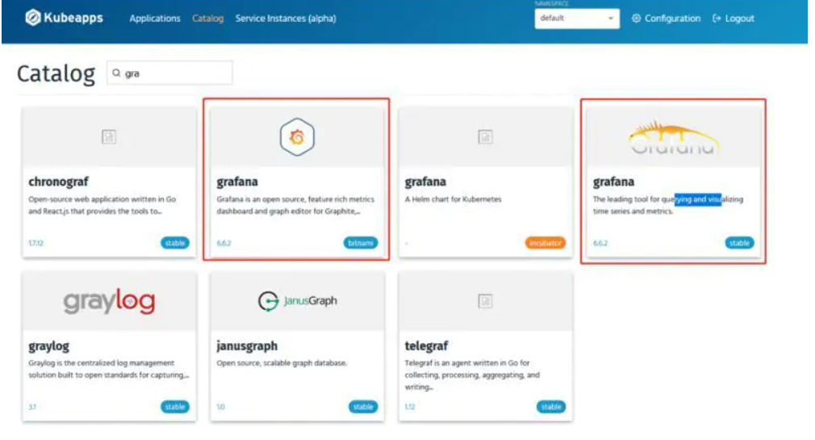This screenshot has width=815, height=440.
Task: Click the chronograf stable badge
Action: coord(174,243)
